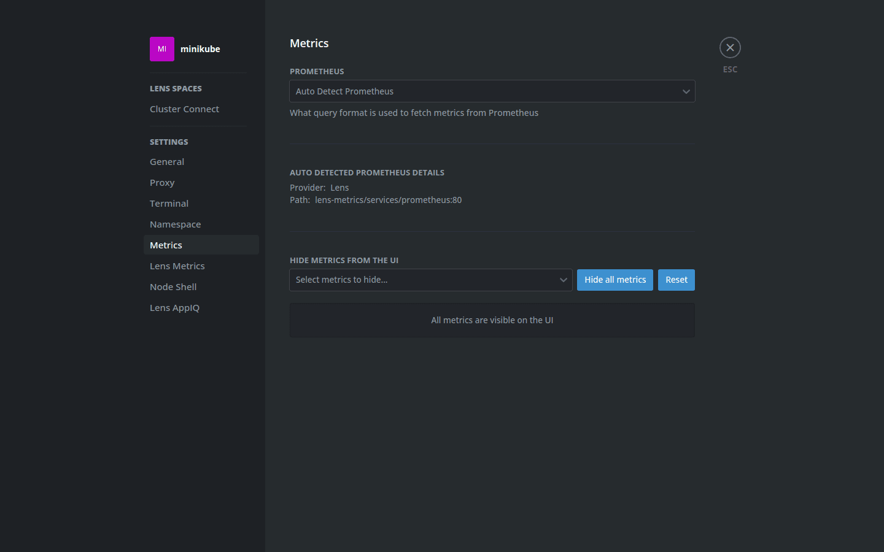
Task: Close settings with the X icon
Action: [730, 48]
